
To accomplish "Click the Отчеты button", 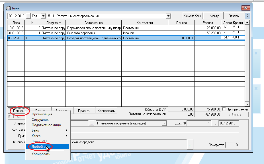I will (x=234, y=16).
